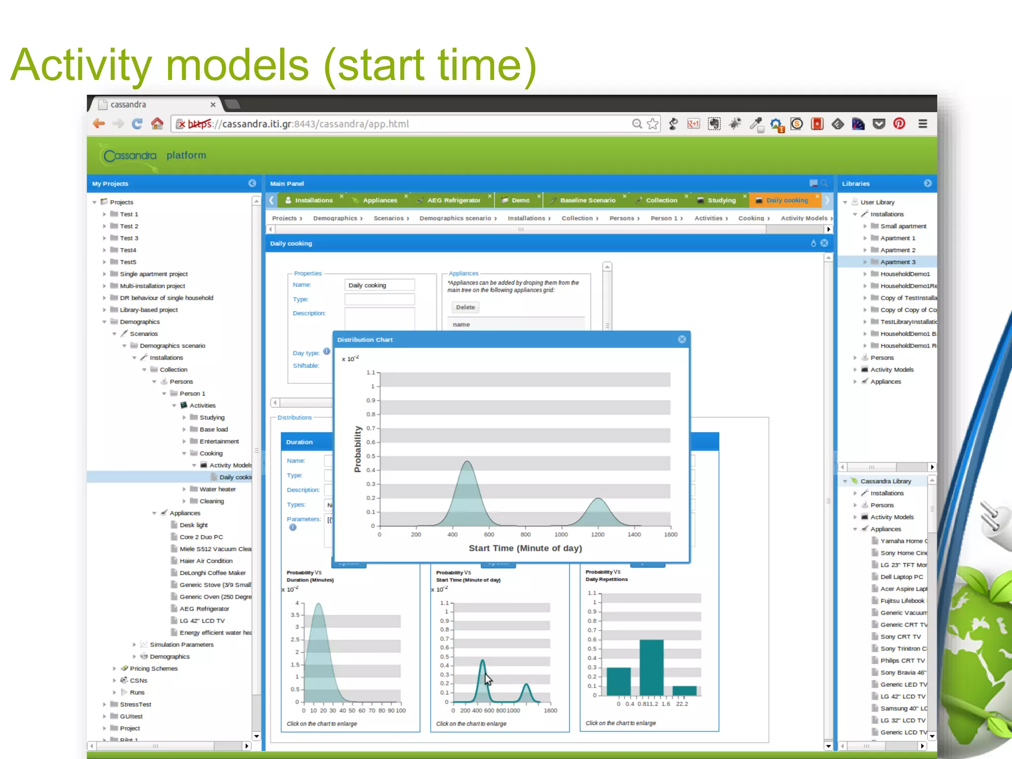Click the browser address bar
The image size is (1012, 759).
pyautogui.click(x=400, y=124)
